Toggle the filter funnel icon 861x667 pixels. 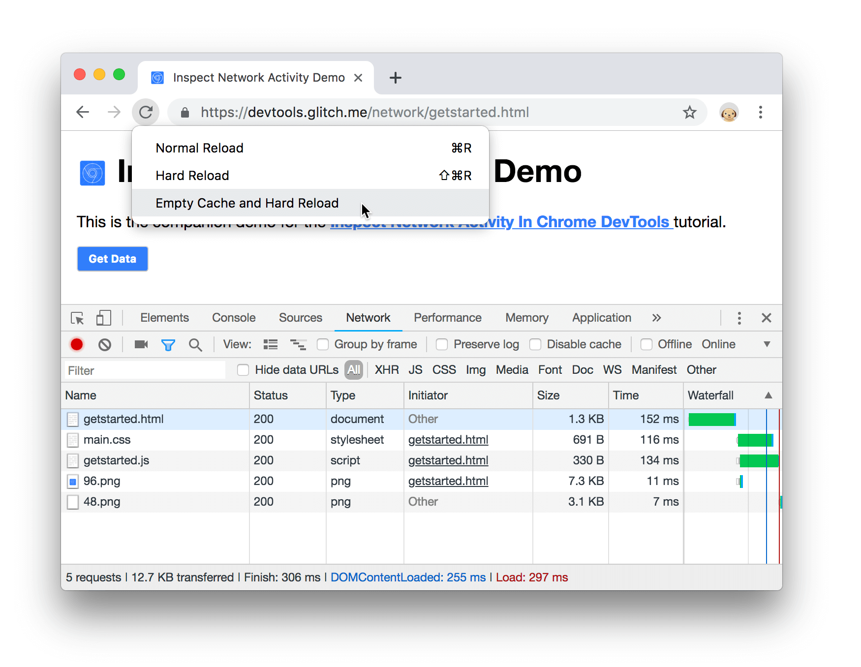point(168,345)
